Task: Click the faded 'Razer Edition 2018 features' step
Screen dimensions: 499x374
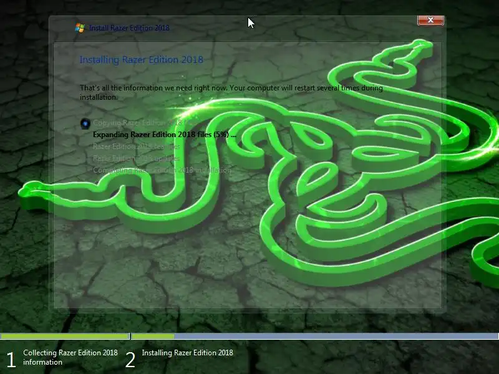Action: pyautogui.click(x=136, y=146)
